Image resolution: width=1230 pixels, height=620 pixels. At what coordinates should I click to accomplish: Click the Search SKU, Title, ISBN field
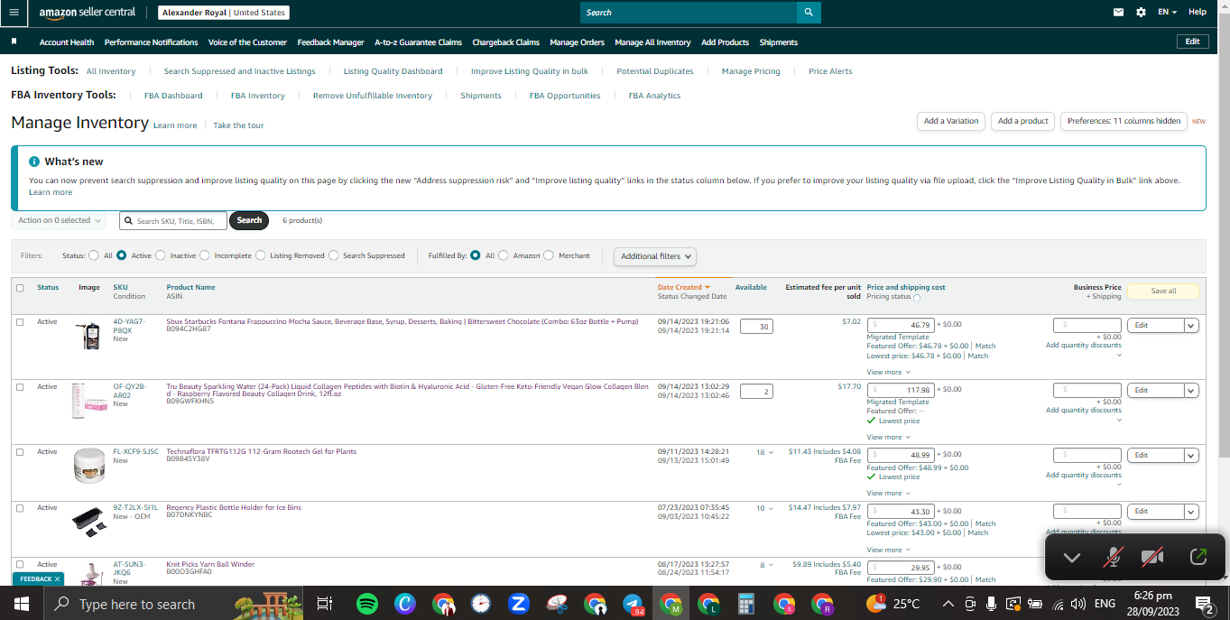click(x=173, y=220)
